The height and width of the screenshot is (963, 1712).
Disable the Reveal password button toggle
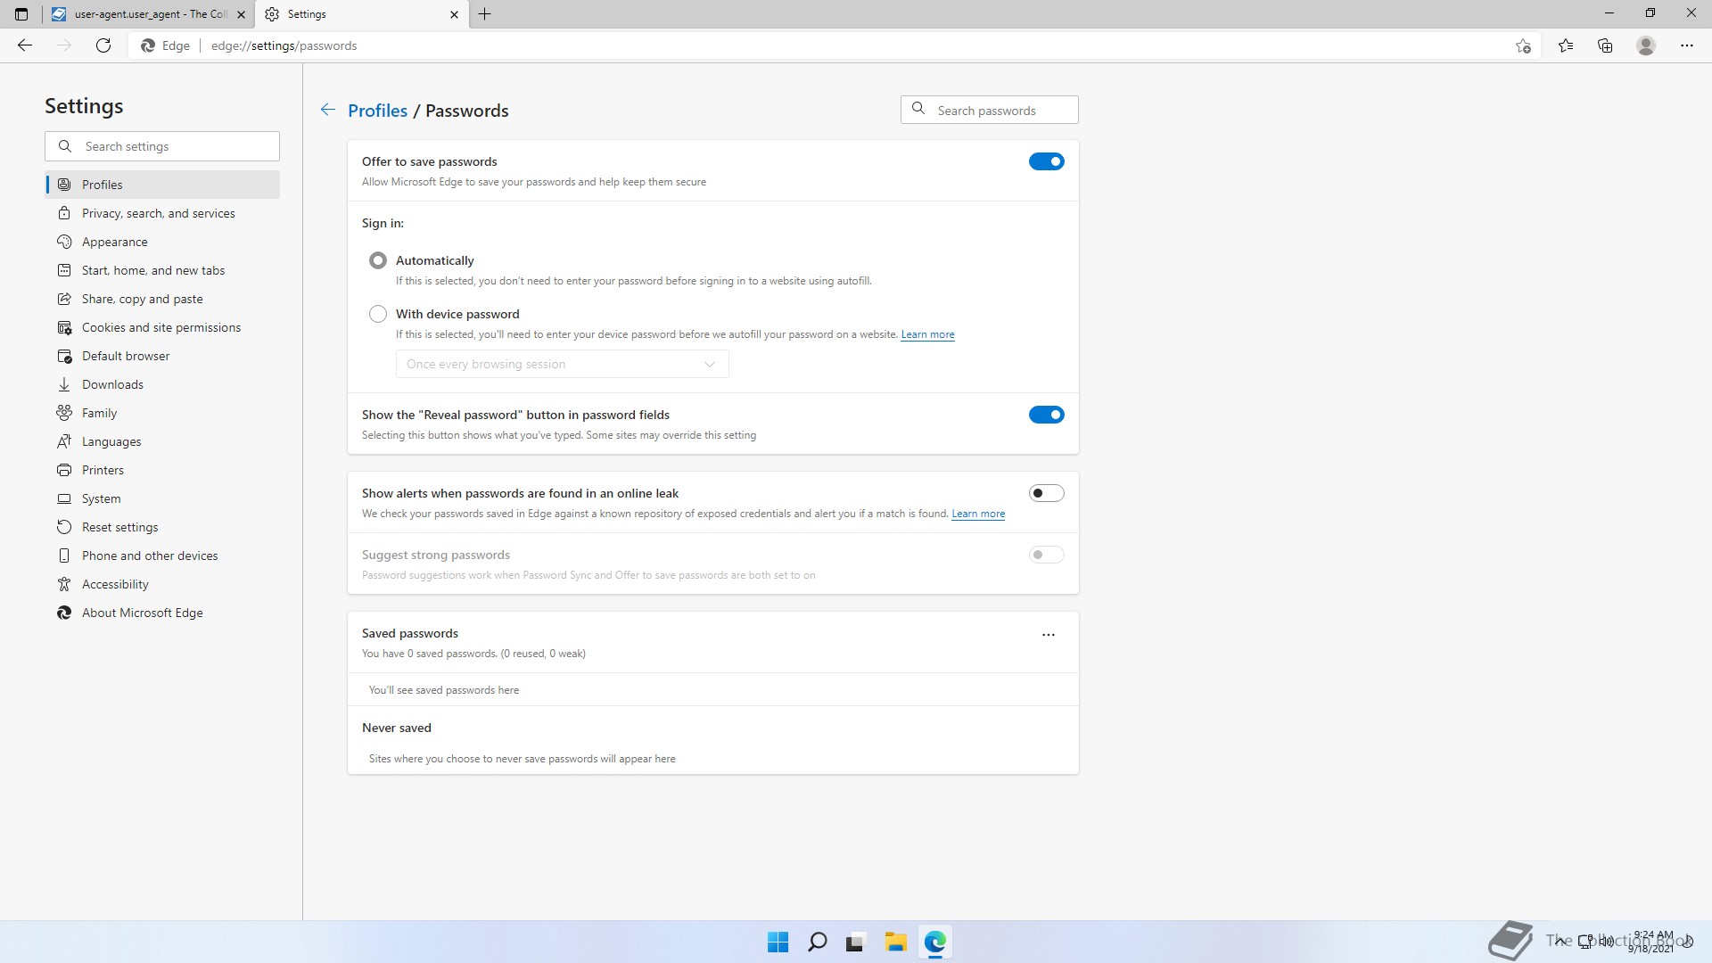[1046, 415]
